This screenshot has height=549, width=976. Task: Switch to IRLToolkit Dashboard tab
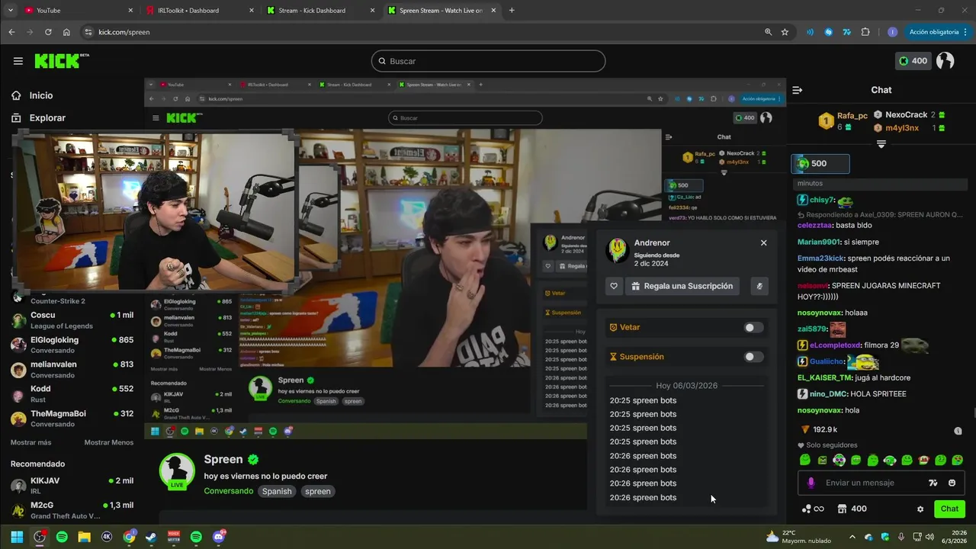200,11
